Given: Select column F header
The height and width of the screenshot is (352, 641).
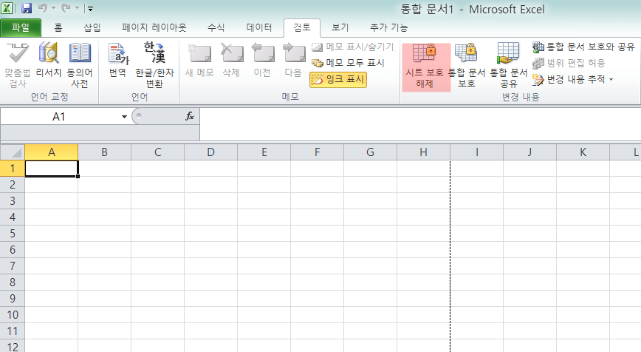Looking at the screenshot, I should click(x=318, y=152).
